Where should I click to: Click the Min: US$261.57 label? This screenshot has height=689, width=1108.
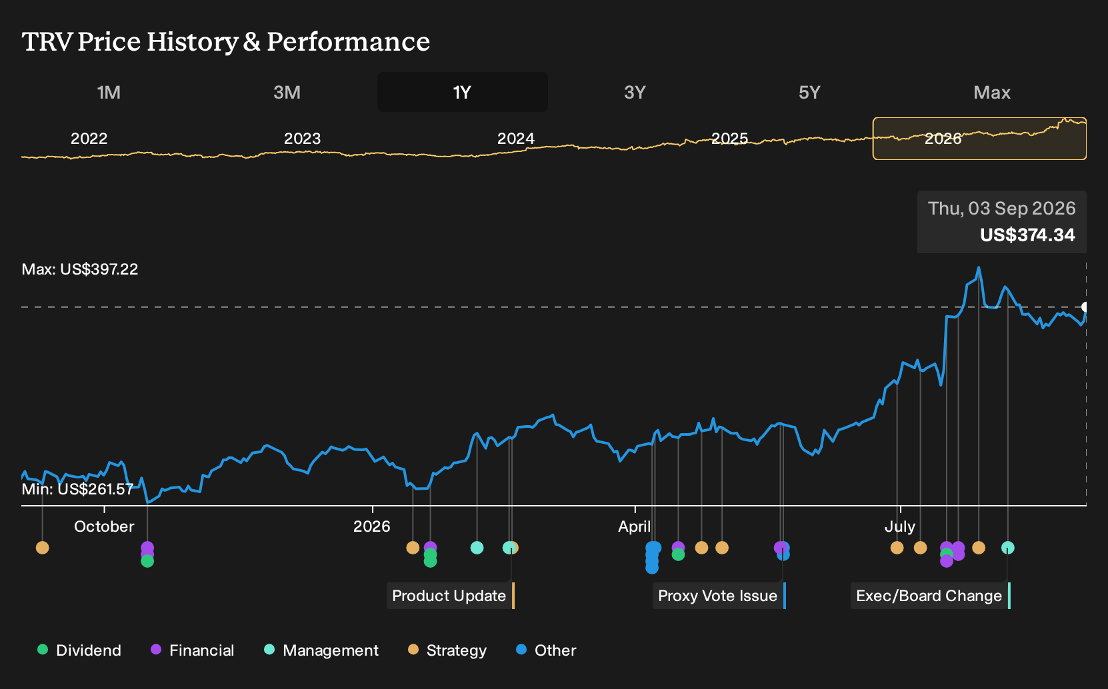pos(78,489)
